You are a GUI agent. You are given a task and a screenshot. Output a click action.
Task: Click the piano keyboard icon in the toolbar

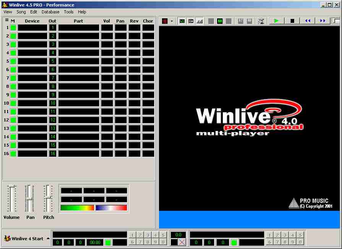[x=199, y=21]
